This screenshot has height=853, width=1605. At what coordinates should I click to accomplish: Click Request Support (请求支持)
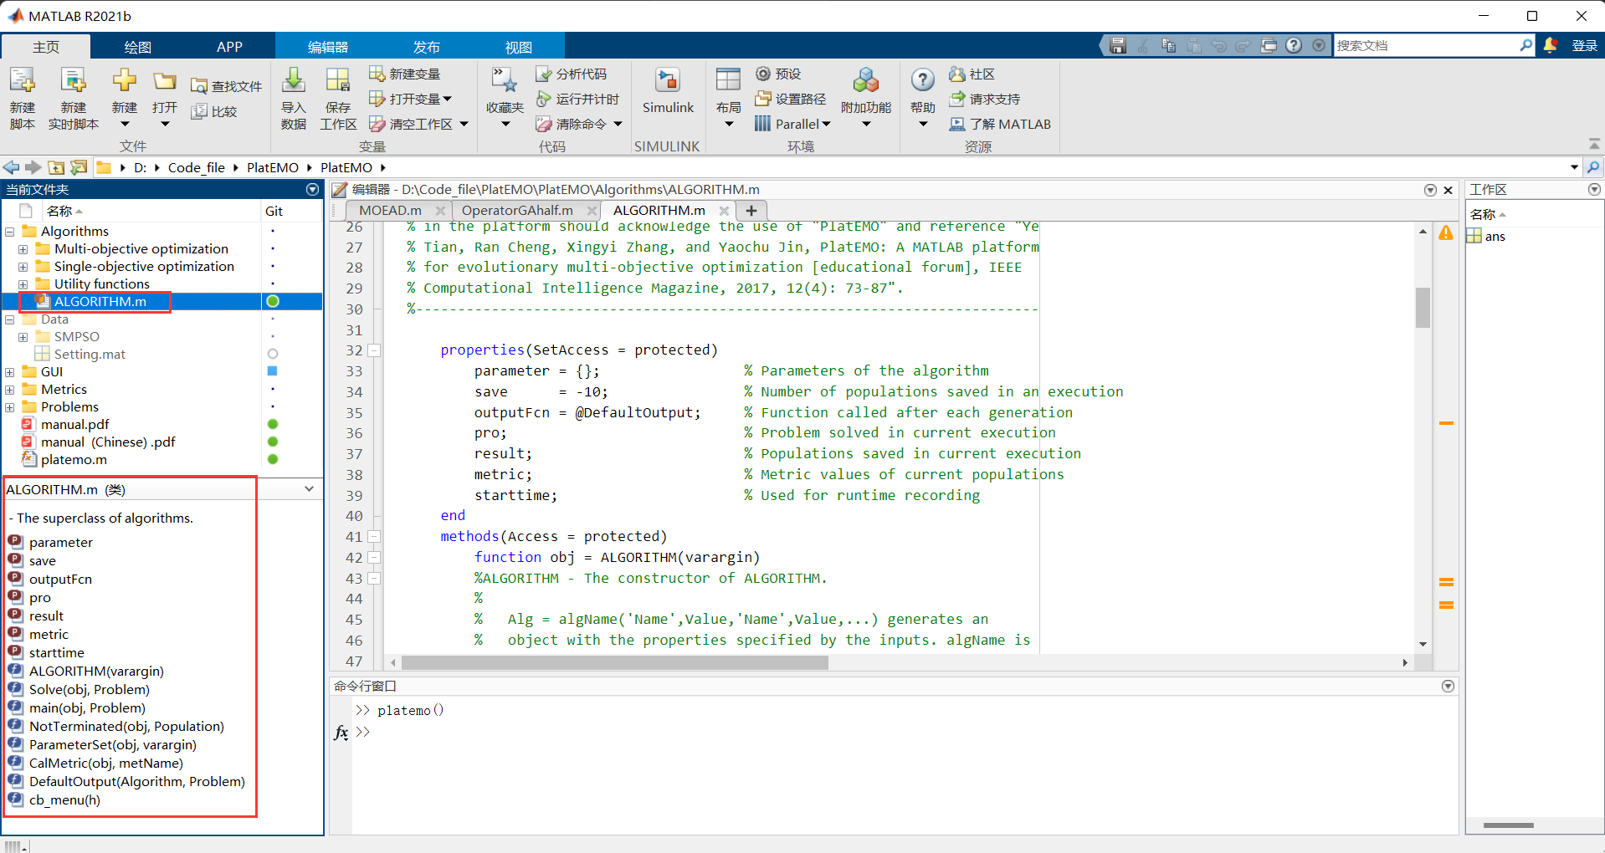985,99
